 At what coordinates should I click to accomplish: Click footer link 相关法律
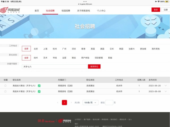96,119
